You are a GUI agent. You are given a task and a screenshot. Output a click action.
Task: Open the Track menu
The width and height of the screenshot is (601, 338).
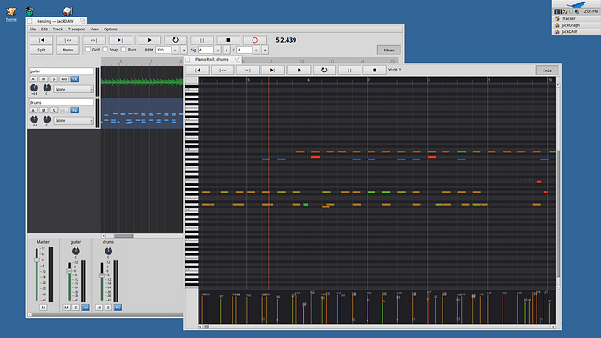[x=57, y=29]
